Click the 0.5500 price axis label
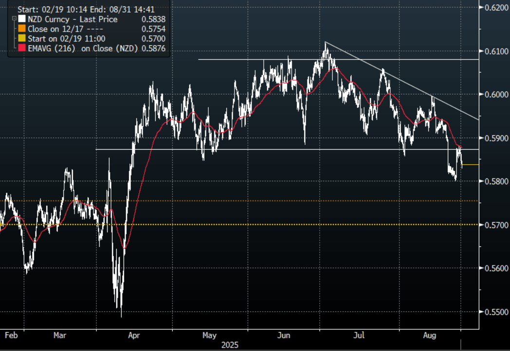The width and height of the screenshot is (510, 351). (x=494, y=312)
